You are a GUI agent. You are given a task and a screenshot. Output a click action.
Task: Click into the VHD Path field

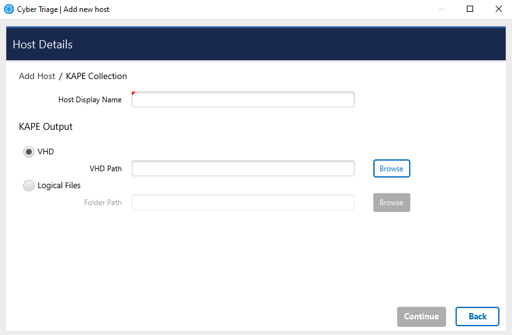coord(243,169)
